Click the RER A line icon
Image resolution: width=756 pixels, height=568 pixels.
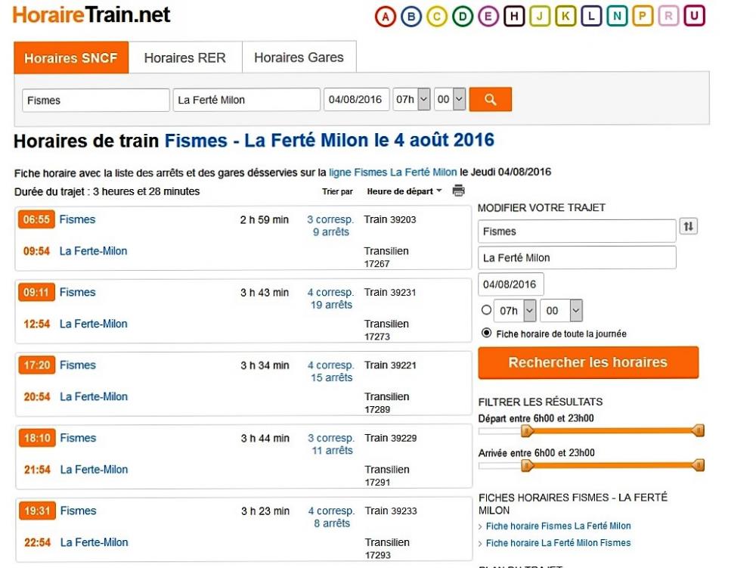coord(386,17)
